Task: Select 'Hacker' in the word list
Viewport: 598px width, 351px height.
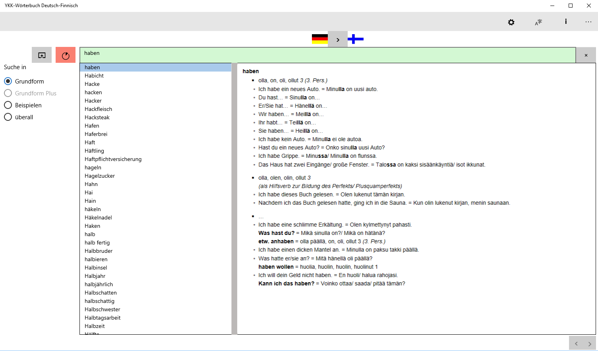Action: click(155, 101)
